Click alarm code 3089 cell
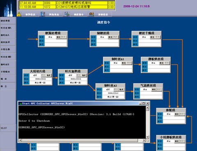The height and width of the screenshot is (151, 197). tap(50, 3)
